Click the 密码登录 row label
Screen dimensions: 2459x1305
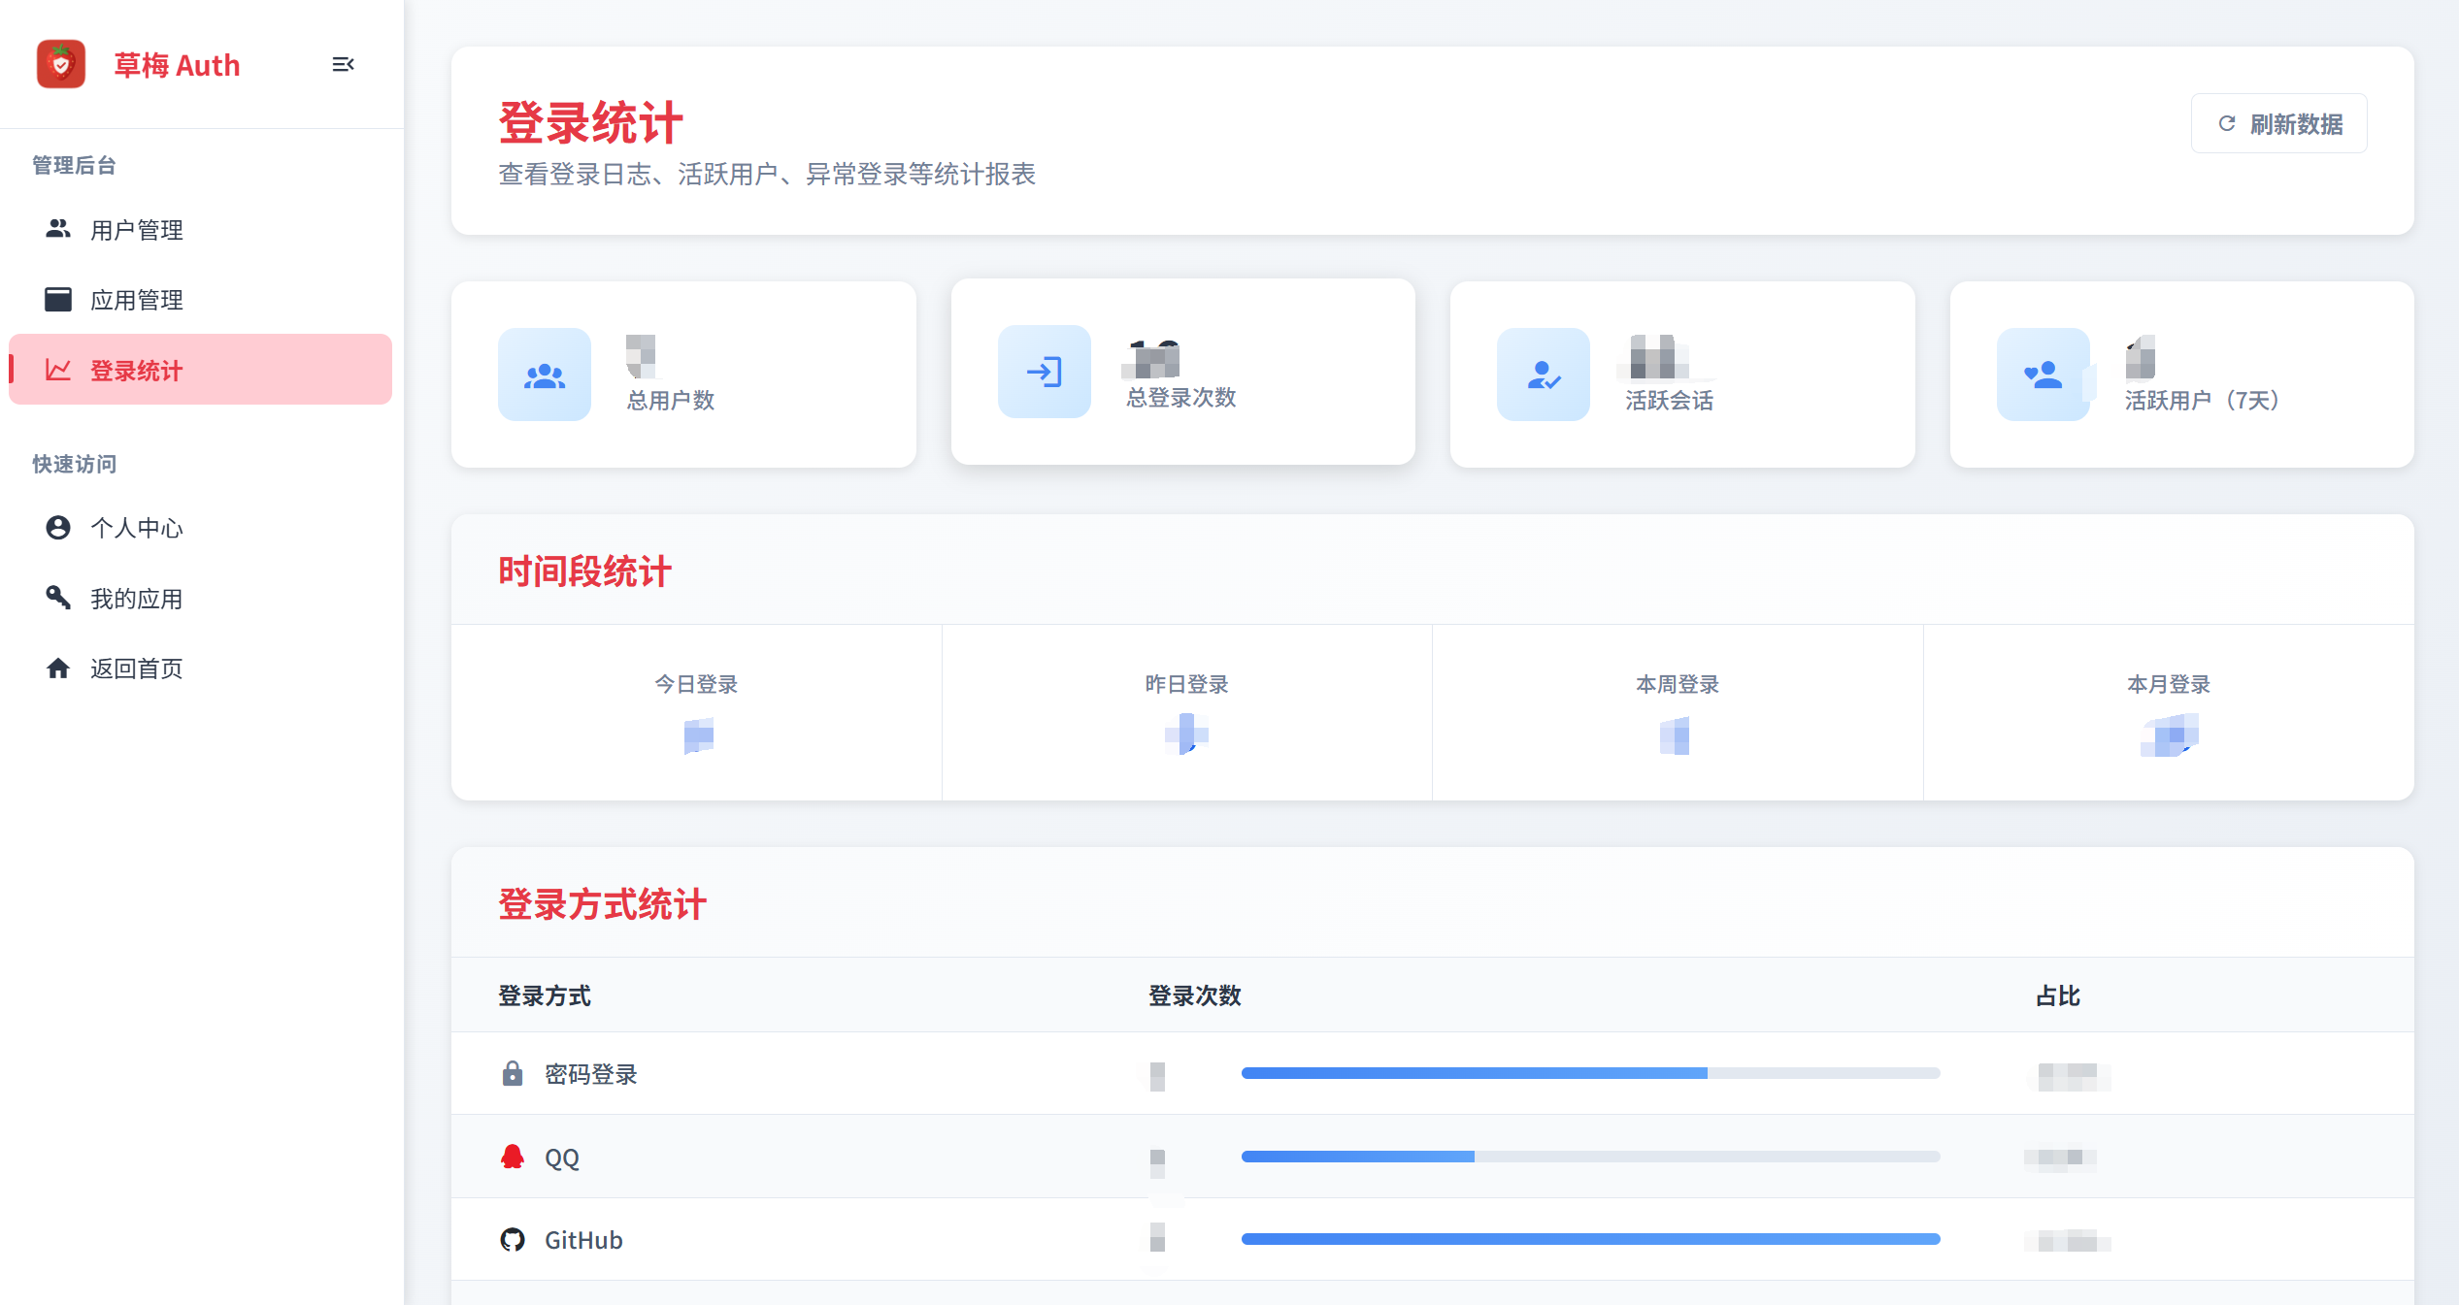[x=590, y=1074]
